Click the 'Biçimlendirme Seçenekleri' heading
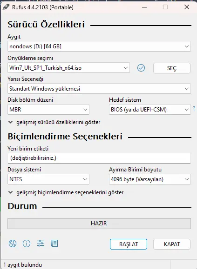 coord(65,137)
